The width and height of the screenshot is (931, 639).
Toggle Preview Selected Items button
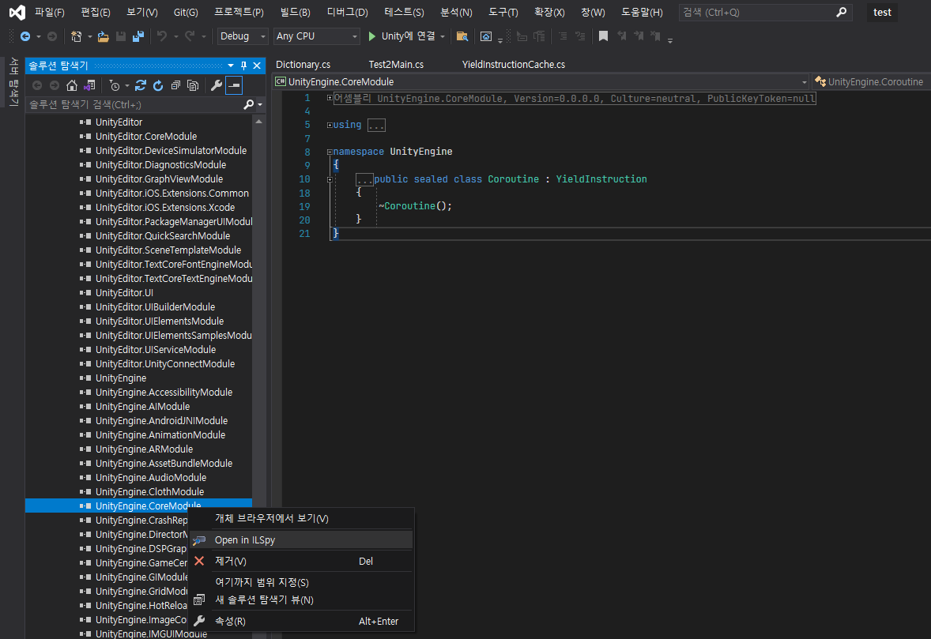click(235, 85)
